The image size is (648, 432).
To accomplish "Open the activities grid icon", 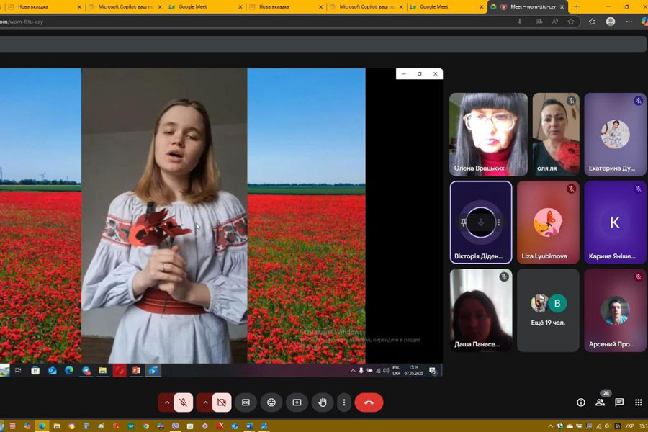I will tap(638, 402).
